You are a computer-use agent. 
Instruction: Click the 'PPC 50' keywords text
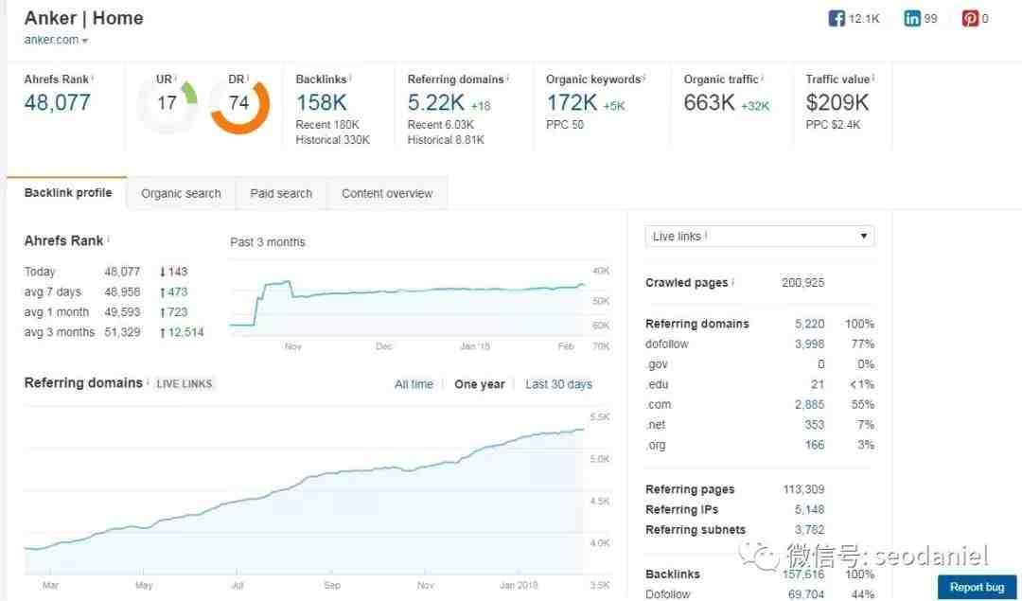565,125
